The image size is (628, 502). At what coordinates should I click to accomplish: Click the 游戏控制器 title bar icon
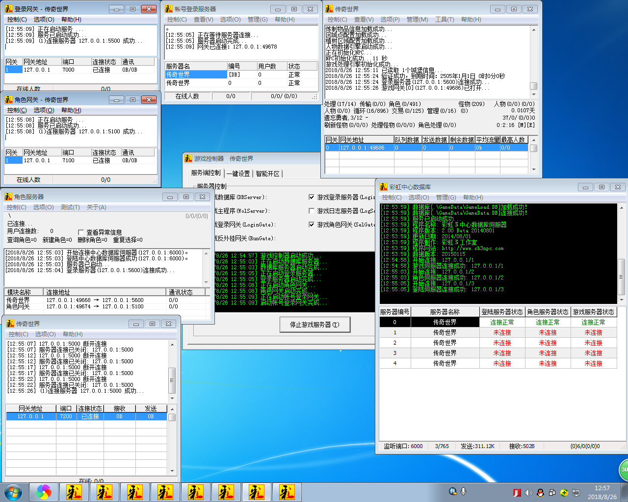[x=188, y=158]
